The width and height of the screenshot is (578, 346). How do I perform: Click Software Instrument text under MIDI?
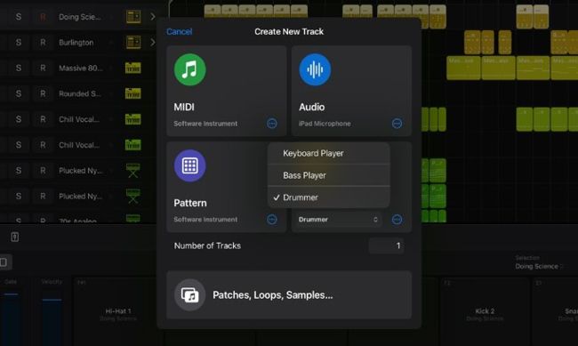205,124
